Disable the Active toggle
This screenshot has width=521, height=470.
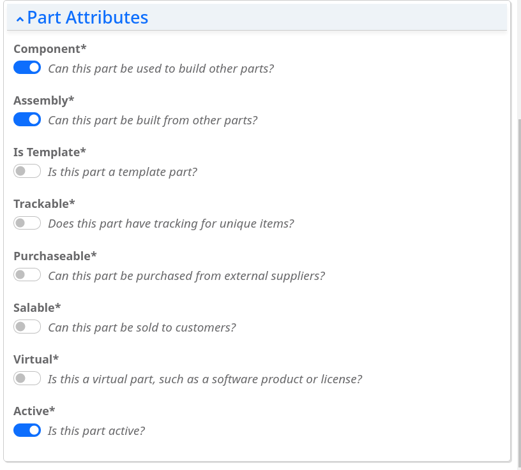tap(27, 430)
